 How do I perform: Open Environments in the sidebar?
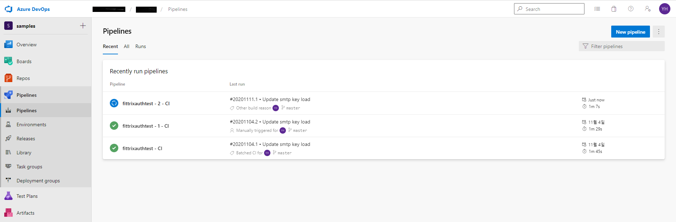[x=31, y=125]
